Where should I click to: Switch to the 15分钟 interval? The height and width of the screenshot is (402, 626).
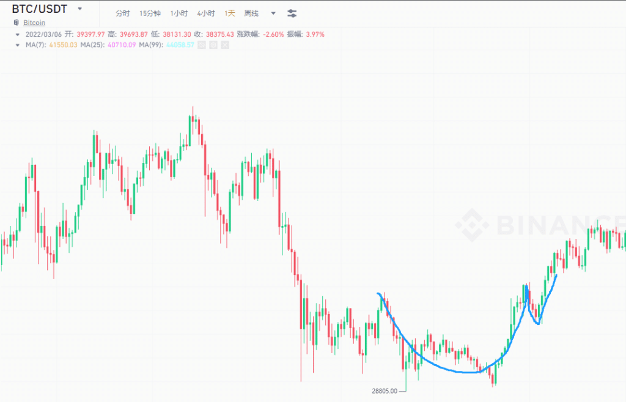pos(150,13)
